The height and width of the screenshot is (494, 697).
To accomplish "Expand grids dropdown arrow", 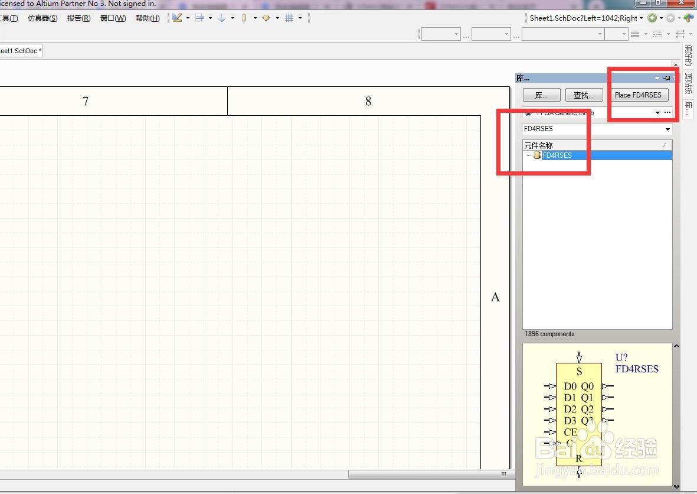I will pos(300,18).
